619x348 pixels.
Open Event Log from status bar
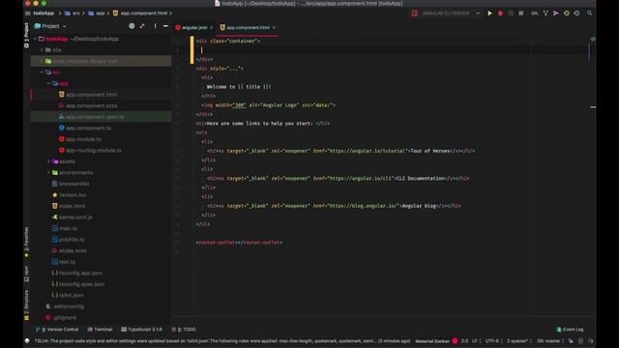click(x=570, y=329)
